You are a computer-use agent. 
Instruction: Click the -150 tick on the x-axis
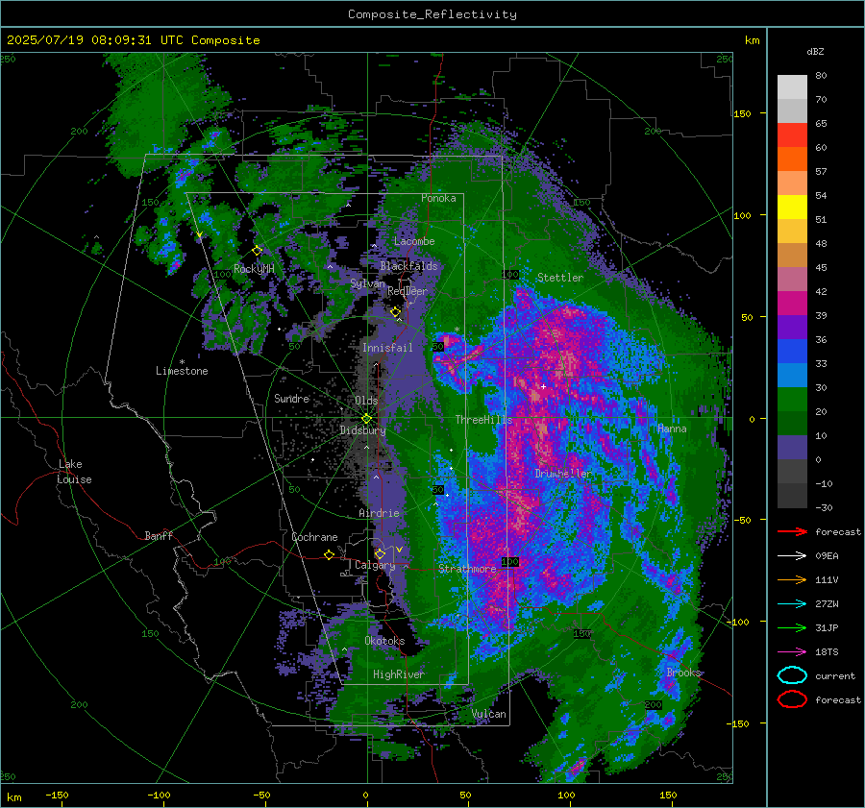point(57,795)
